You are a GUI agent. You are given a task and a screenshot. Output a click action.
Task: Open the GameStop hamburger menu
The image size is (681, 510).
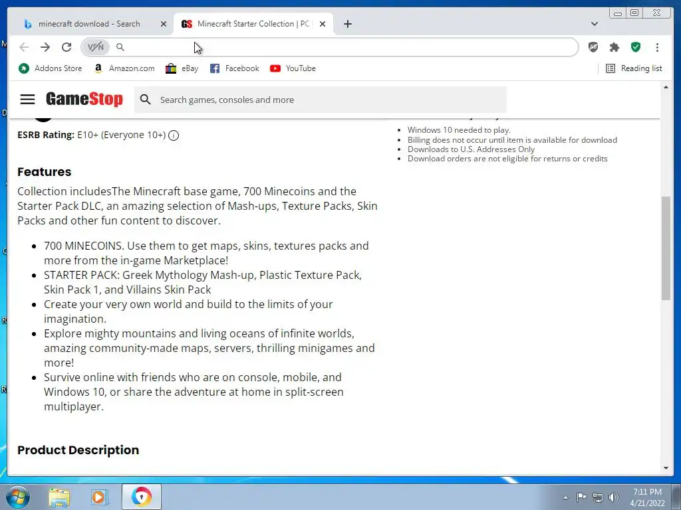tap(27, 100)
